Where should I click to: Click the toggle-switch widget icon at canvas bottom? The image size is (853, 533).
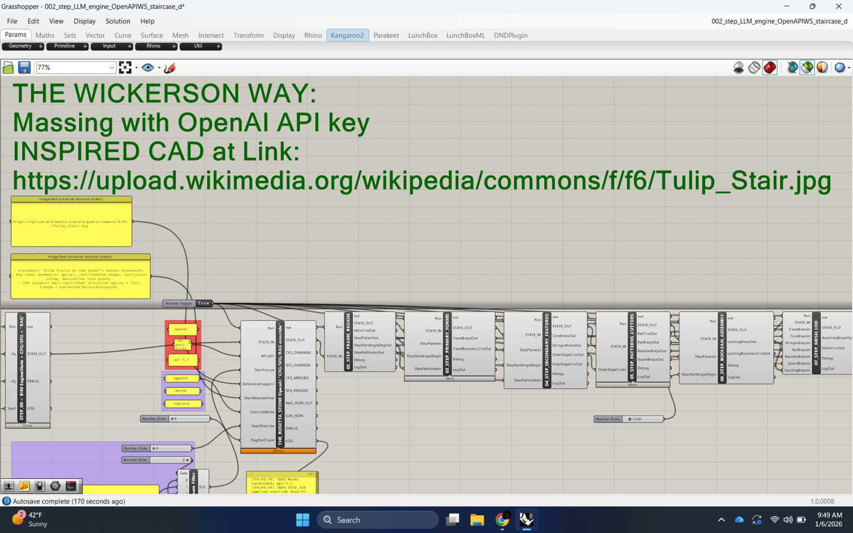pos(39,486)
